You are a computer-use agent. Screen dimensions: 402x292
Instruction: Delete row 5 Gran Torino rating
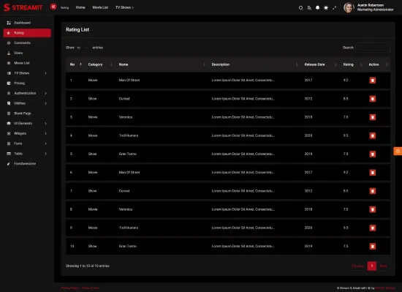373,154
